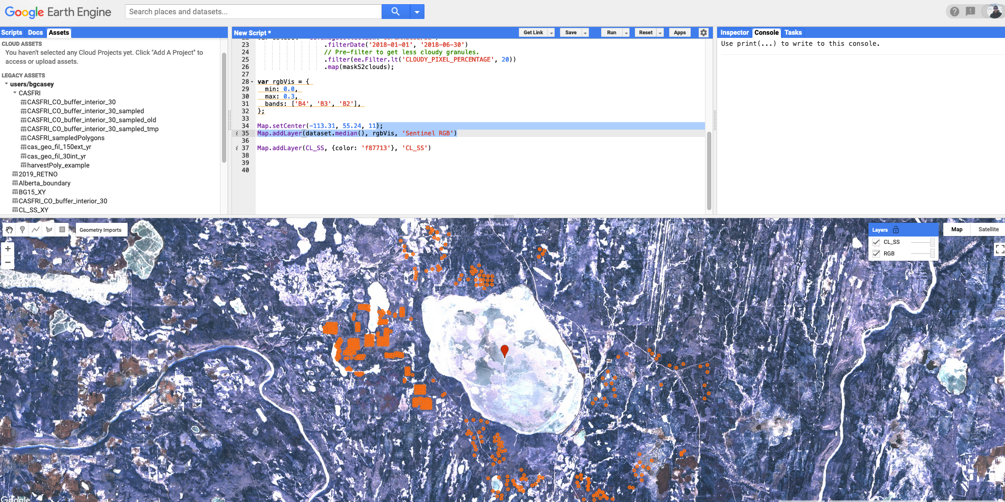
Task: Click the blue search magnifier button
Action: [395, 12]
